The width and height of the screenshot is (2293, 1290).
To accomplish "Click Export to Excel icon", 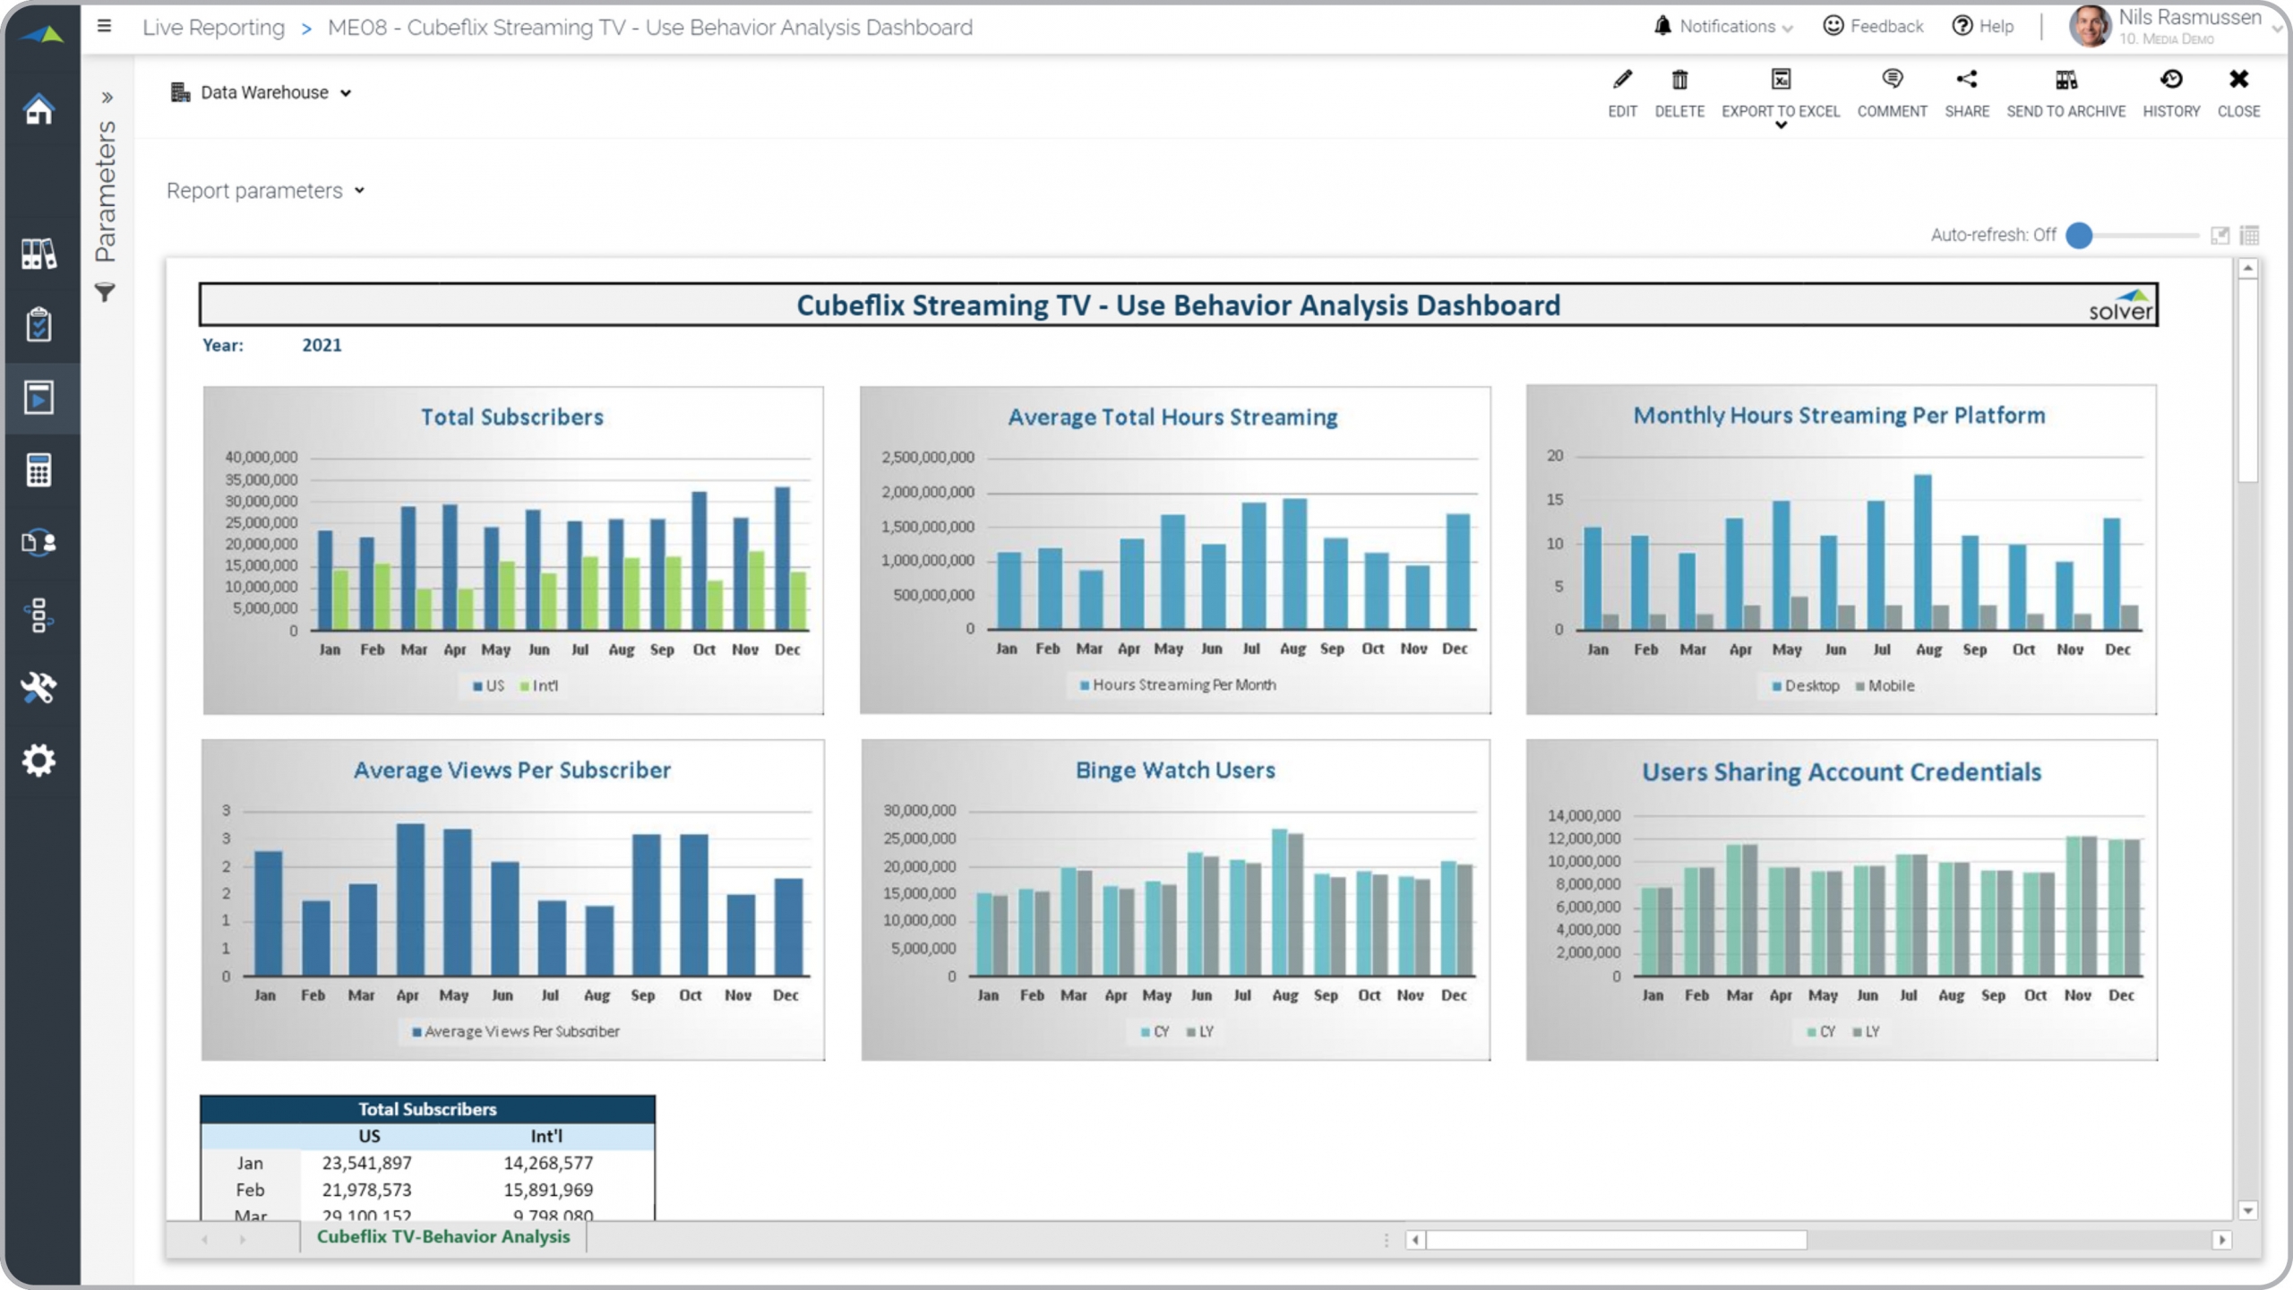I will pos(1781,80).
